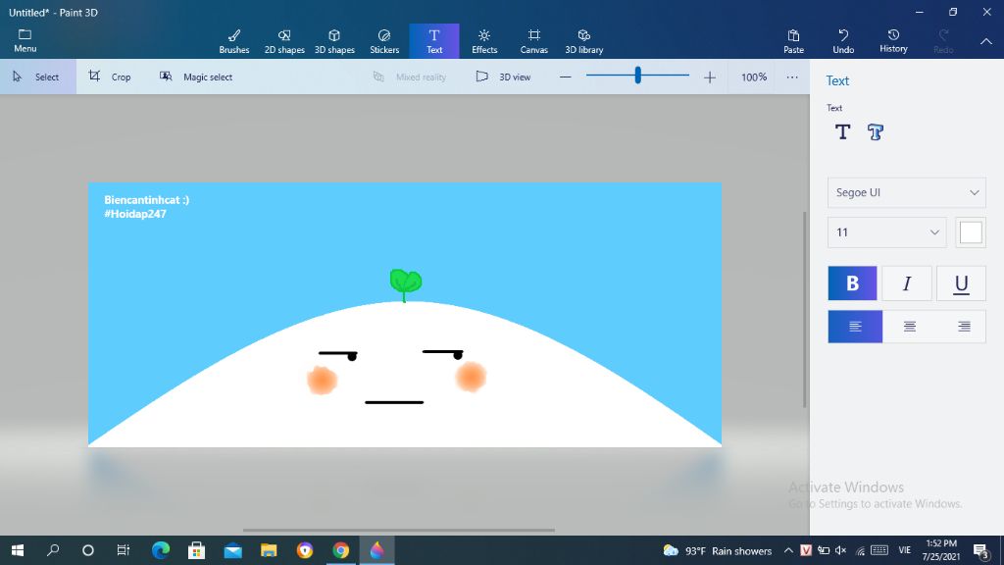Set text alignment to right
Image resolution: width=1004 pixels, height=565 pixels.
[963, 327]
